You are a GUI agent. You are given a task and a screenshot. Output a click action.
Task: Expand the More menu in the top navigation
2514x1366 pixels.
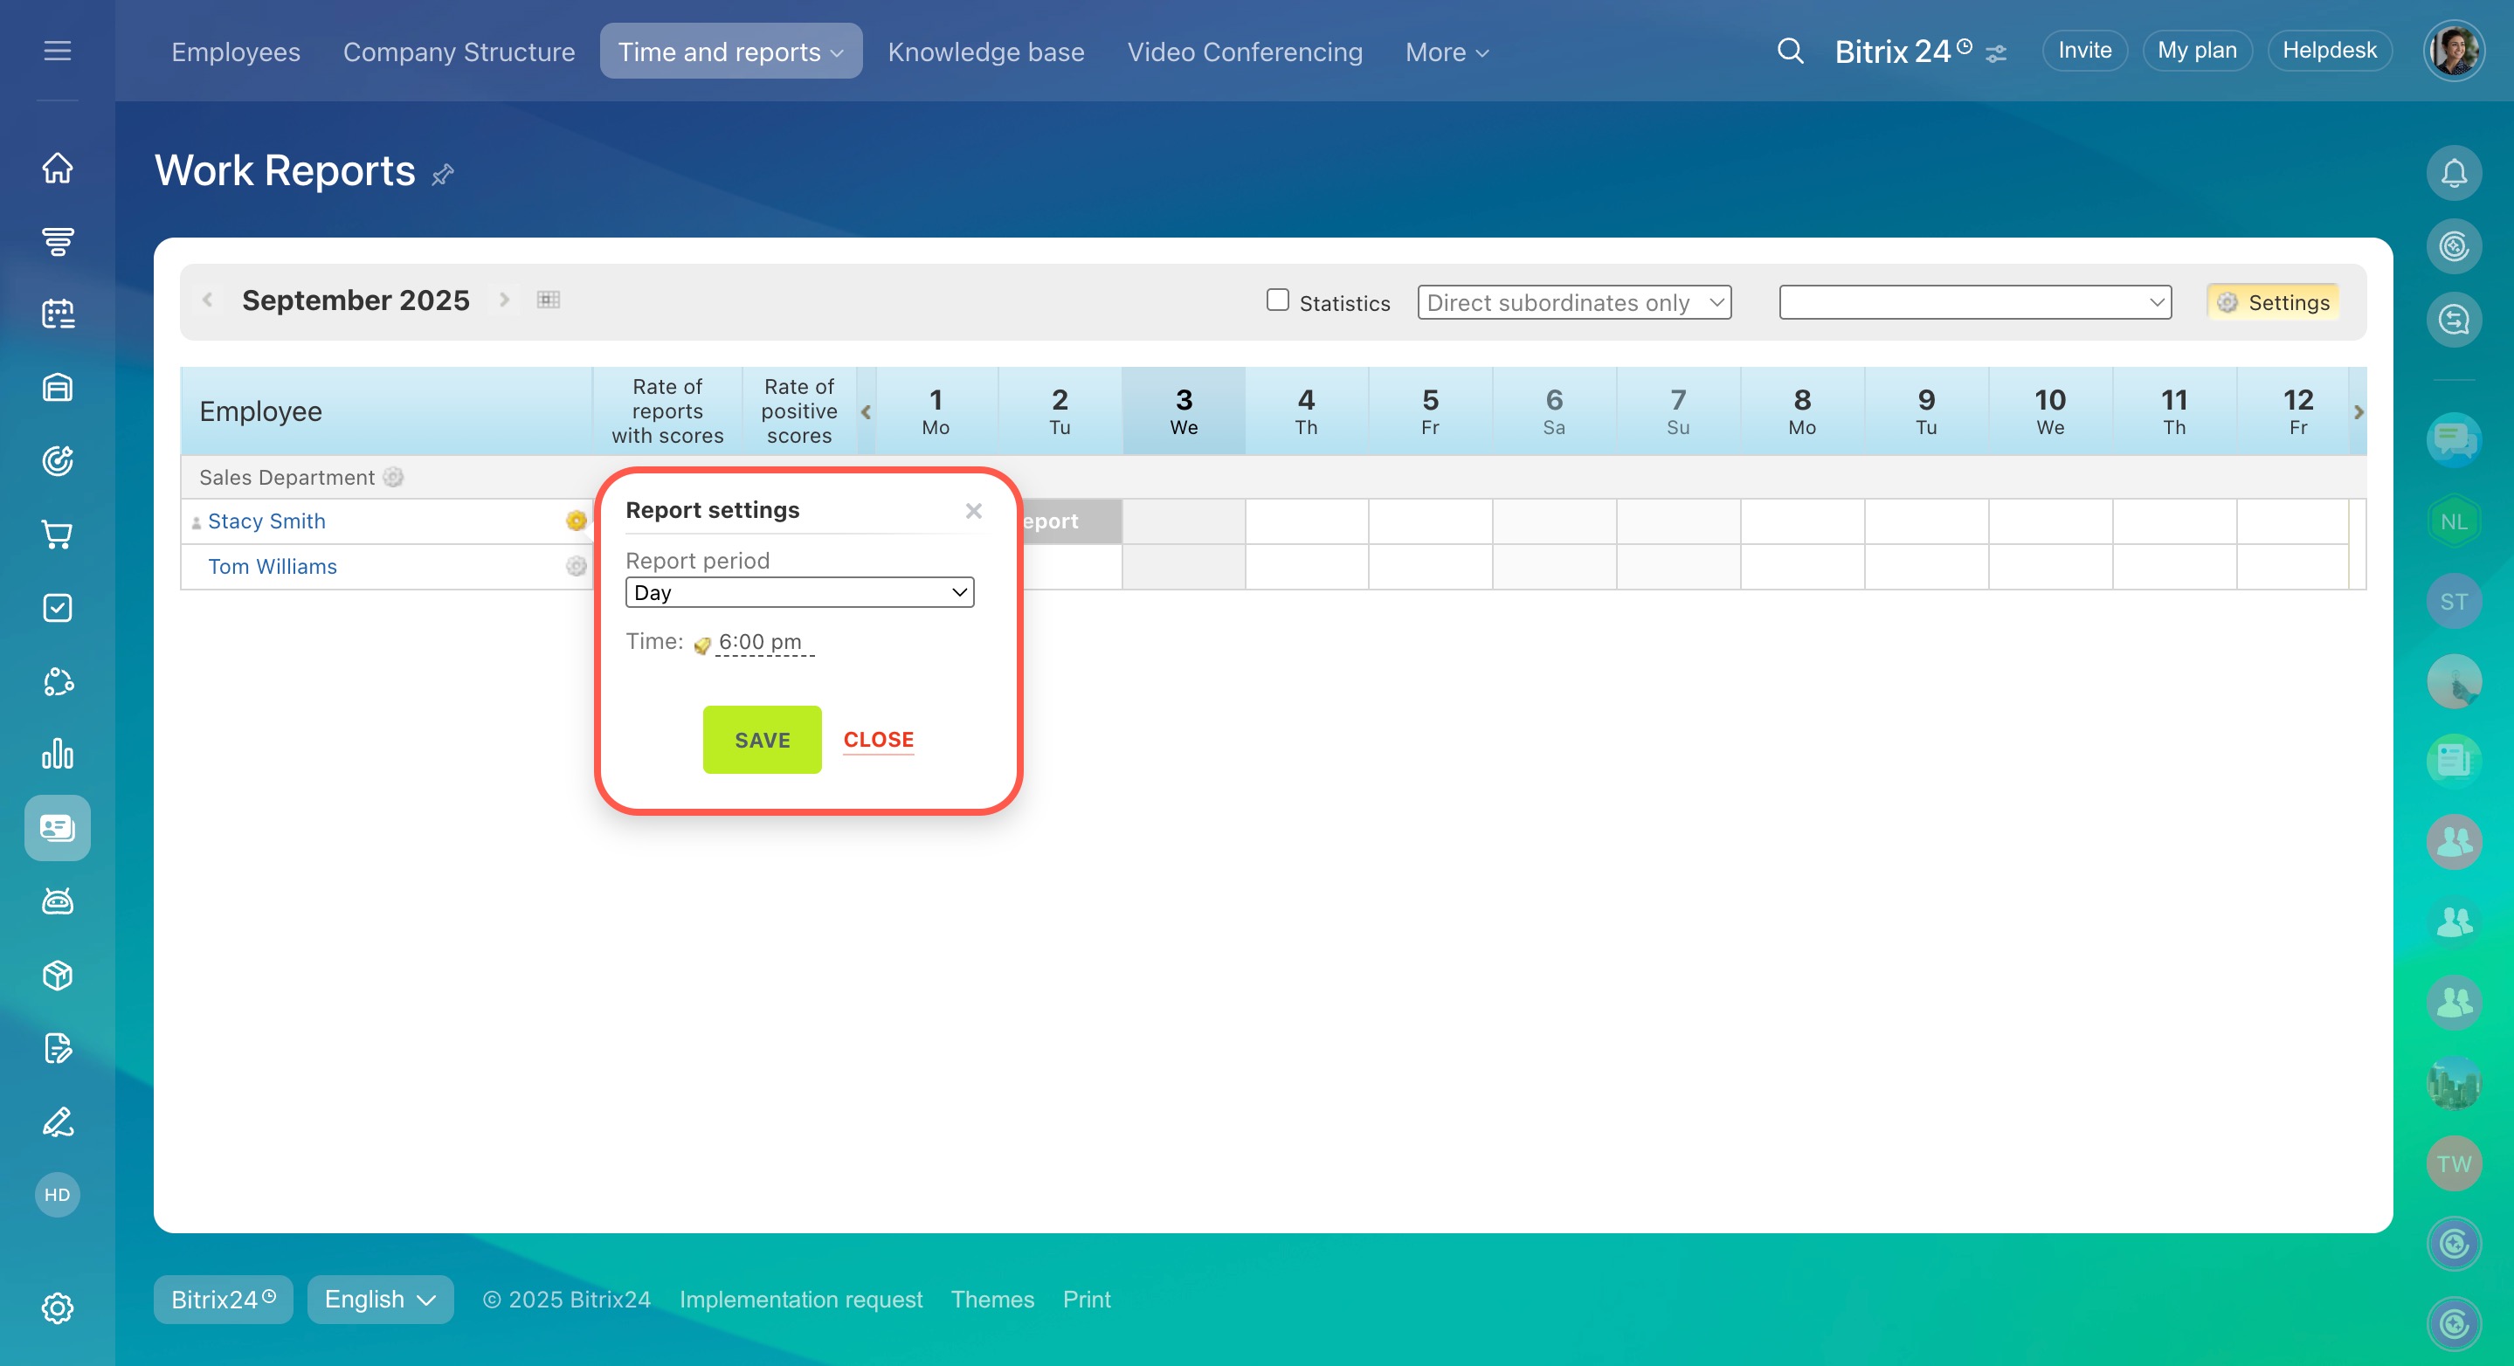tap(1447, 52)
